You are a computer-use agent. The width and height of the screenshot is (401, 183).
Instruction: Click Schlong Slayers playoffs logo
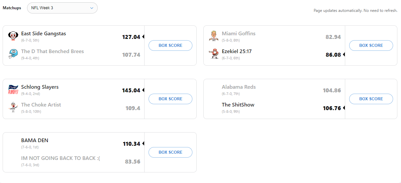[x=13, y=89]
